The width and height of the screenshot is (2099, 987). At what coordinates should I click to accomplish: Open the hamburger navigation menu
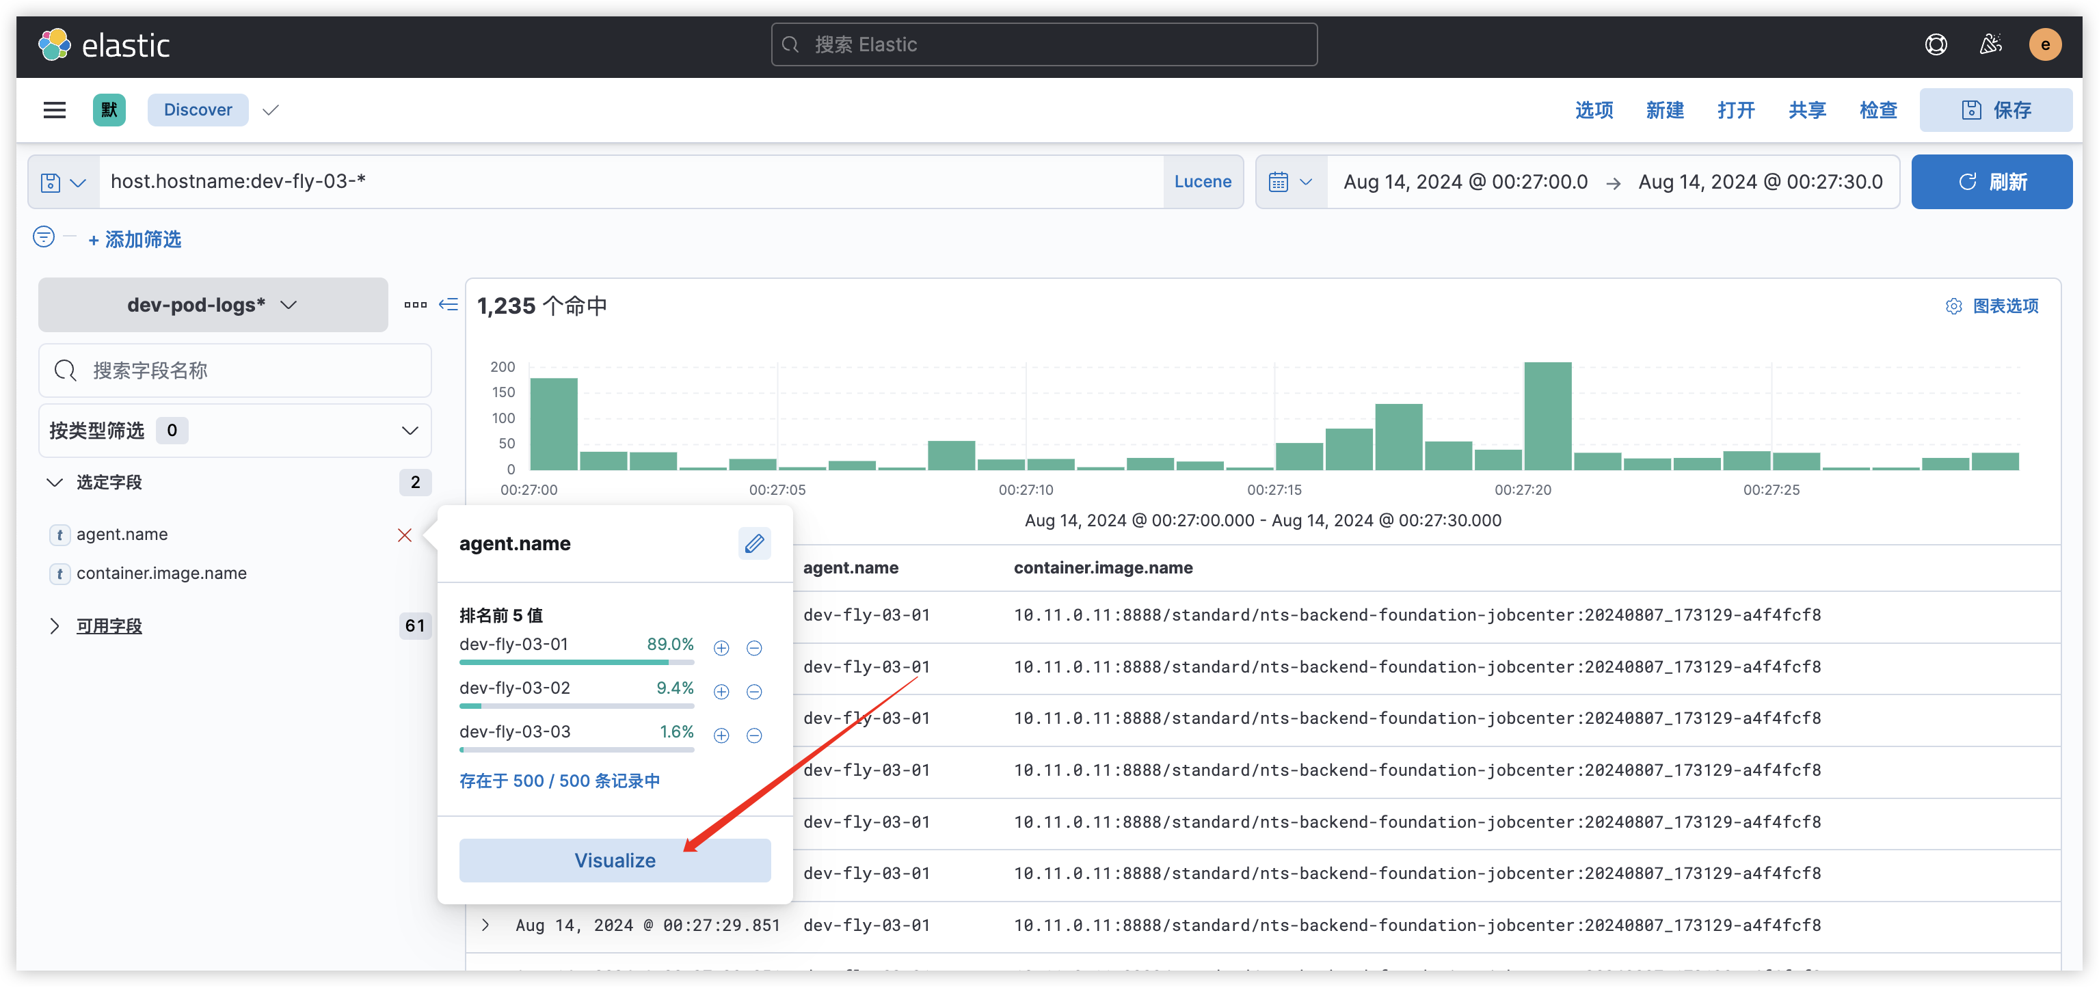(x=55, y=110)
